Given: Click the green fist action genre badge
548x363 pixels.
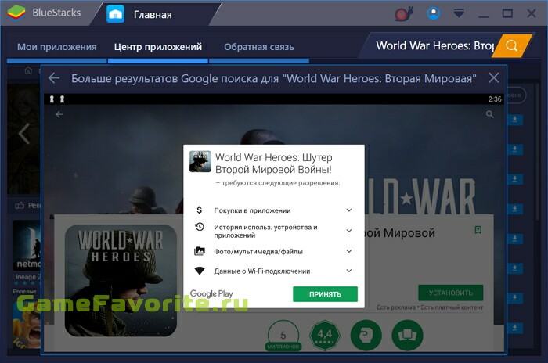Looking at the screenshot, I should (366, 335).
